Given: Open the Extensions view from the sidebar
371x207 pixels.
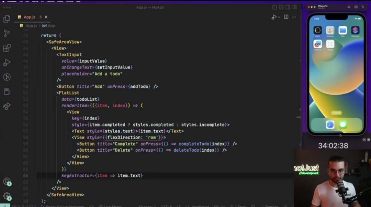Looking at the screenshot, I should (7, 48).
